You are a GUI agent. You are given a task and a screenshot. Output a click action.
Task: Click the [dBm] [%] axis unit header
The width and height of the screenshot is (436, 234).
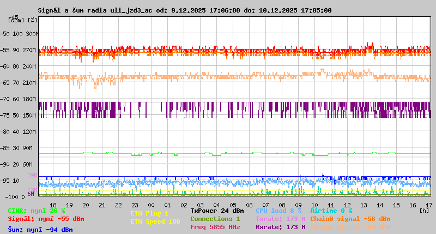pos(23,20)
